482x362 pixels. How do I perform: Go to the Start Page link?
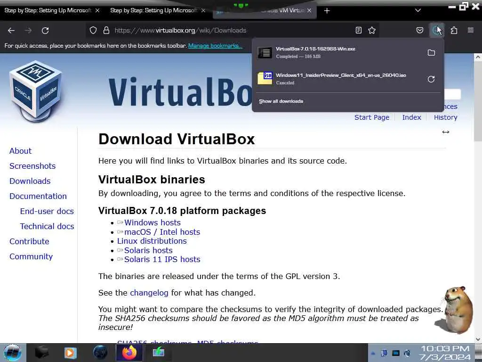[372, 117]
